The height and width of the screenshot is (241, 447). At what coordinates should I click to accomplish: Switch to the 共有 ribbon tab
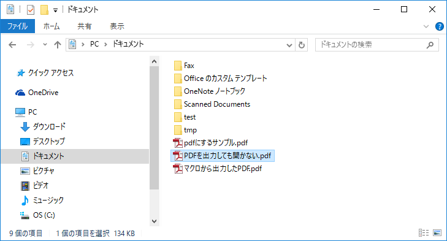click(85, 26)
